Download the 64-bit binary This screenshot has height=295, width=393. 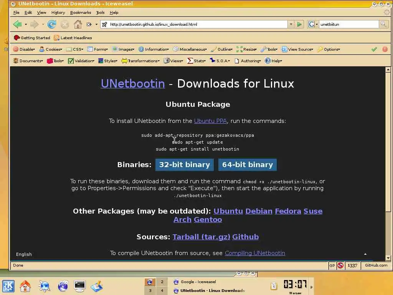tap(248, 164)
